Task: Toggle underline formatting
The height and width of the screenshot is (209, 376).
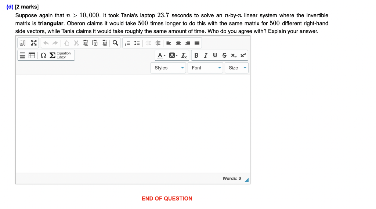Action: coord(215,55)
